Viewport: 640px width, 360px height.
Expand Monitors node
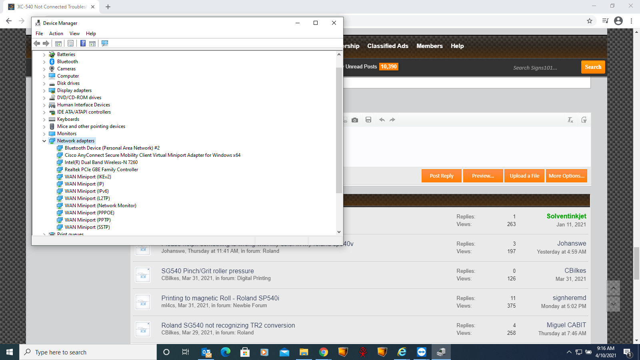click(x=44, y=134)
